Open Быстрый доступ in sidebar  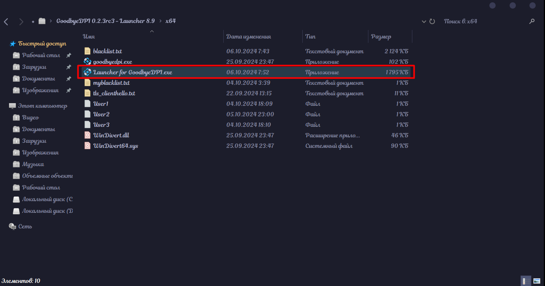[x=42, y=44]
